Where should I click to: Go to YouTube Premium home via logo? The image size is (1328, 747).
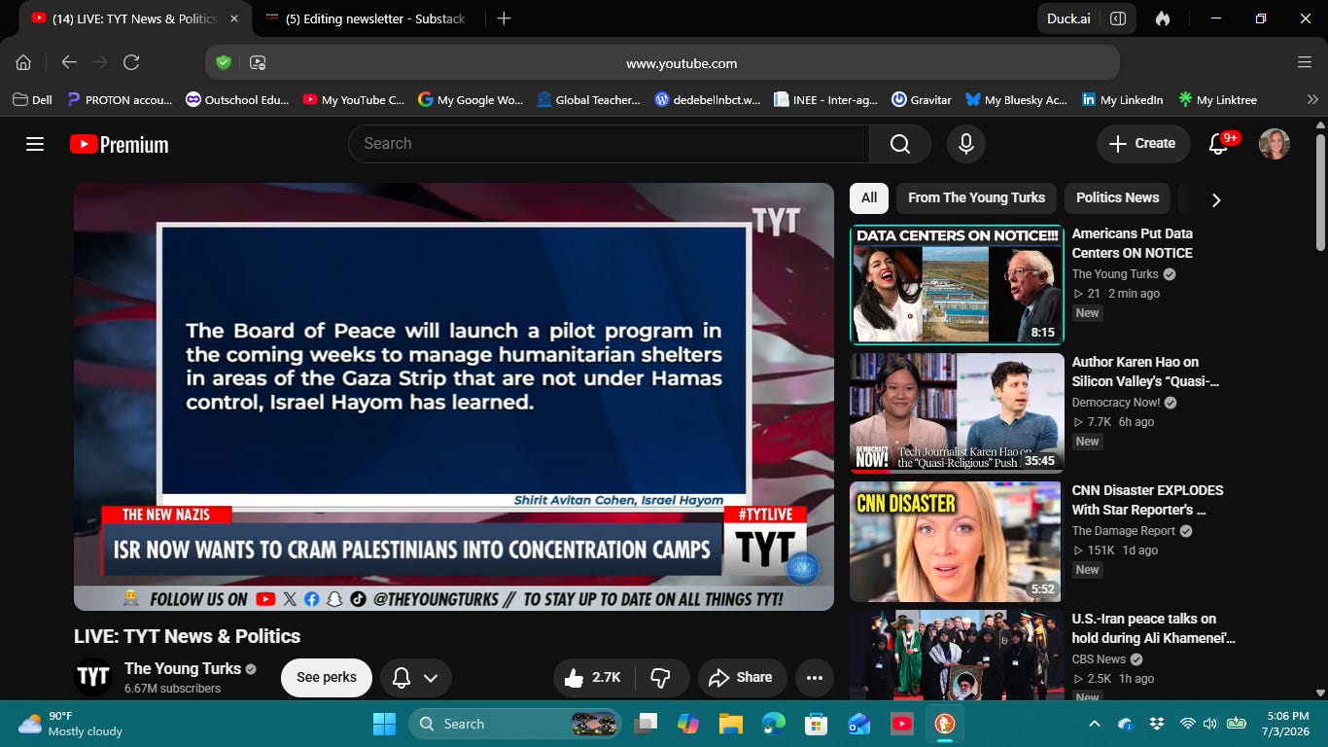pyautogui.click(x=120, y=144)
